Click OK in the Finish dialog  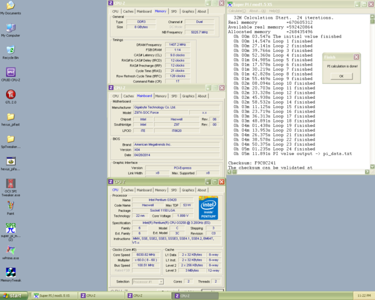pos(341,76)
